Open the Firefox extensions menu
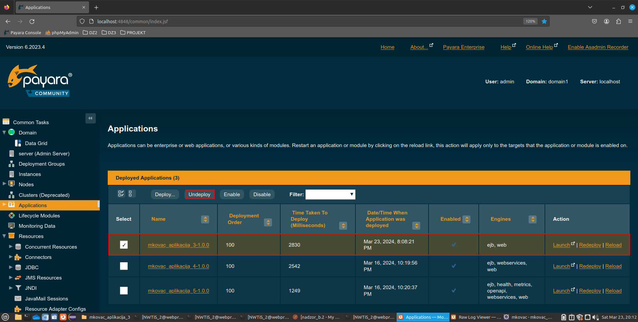Image resolution: width=638 pixels, height=322 pixels. 618,21
